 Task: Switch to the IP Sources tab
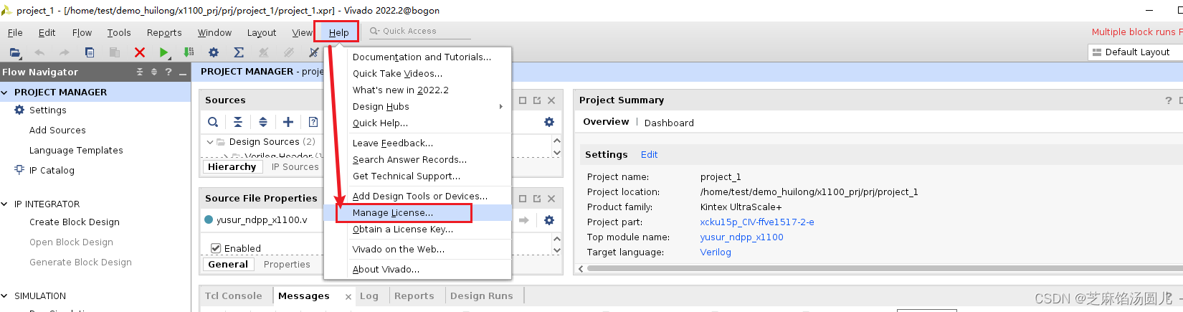(295, 167)
